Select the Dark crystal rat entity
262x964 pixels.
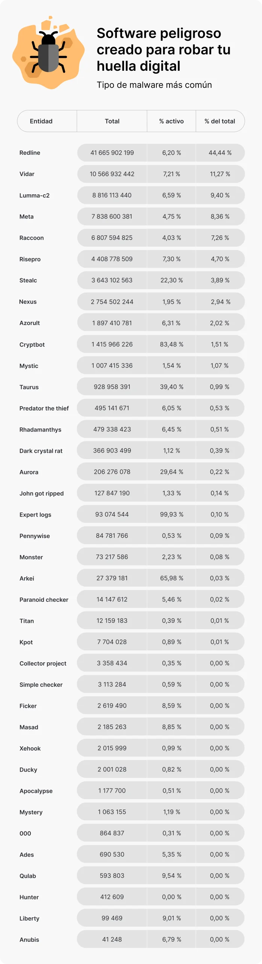coord(41,451)
